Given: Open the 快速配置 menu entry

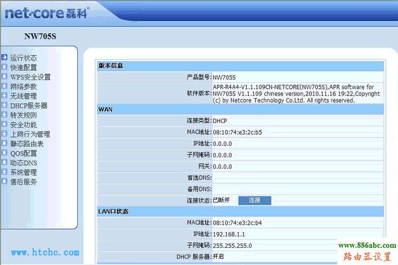Looking at the screenshot, I should coord(24,67).
